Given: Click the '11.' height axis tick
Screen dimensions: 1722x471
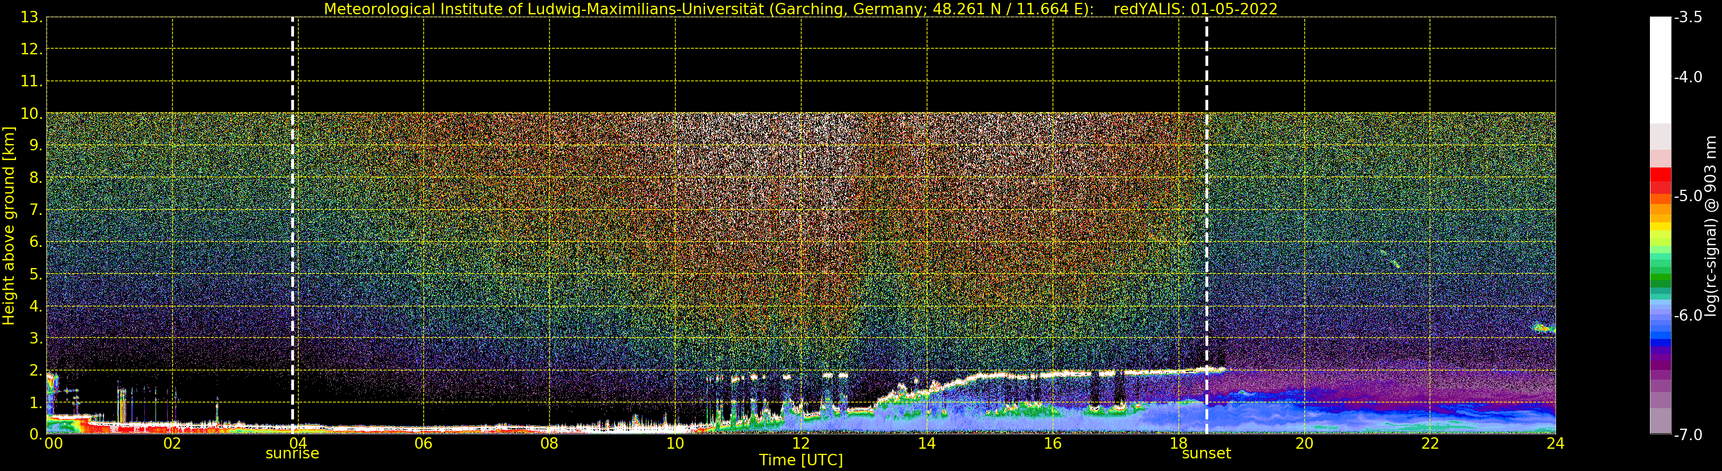Looking at the screenshot, I should 31,82.
